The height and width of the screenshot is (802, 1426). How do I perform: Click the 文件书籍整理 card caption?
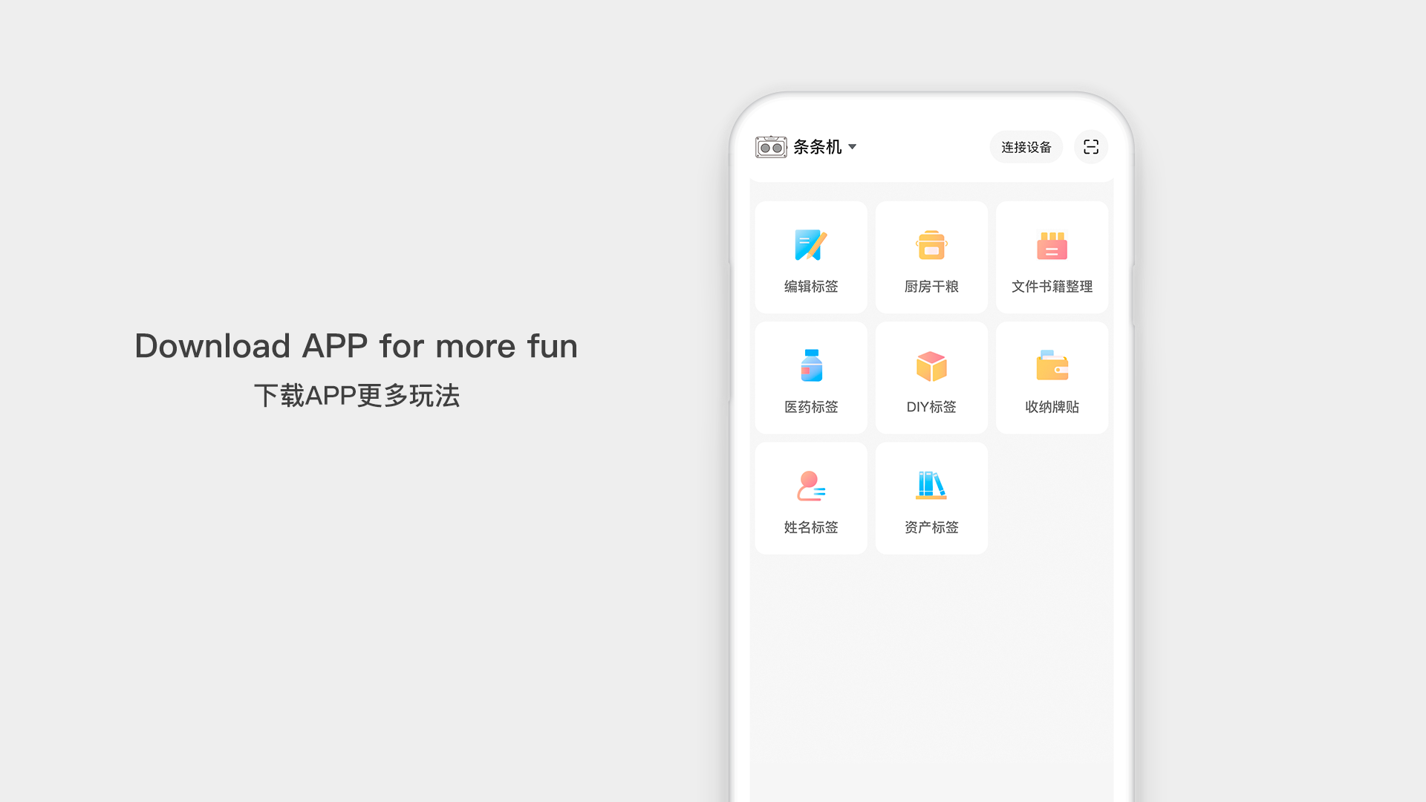pyautogui.click(x=1052, y=287)
